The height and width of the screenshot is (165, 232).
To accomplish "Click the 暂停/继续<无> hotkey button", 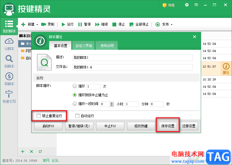I will coord(79,126).
